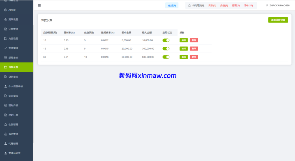Image resolution: width=295 pixels, height=161 pixels.
Task: Open the 贷款设置 active menu item
Action: click(16, 67)
